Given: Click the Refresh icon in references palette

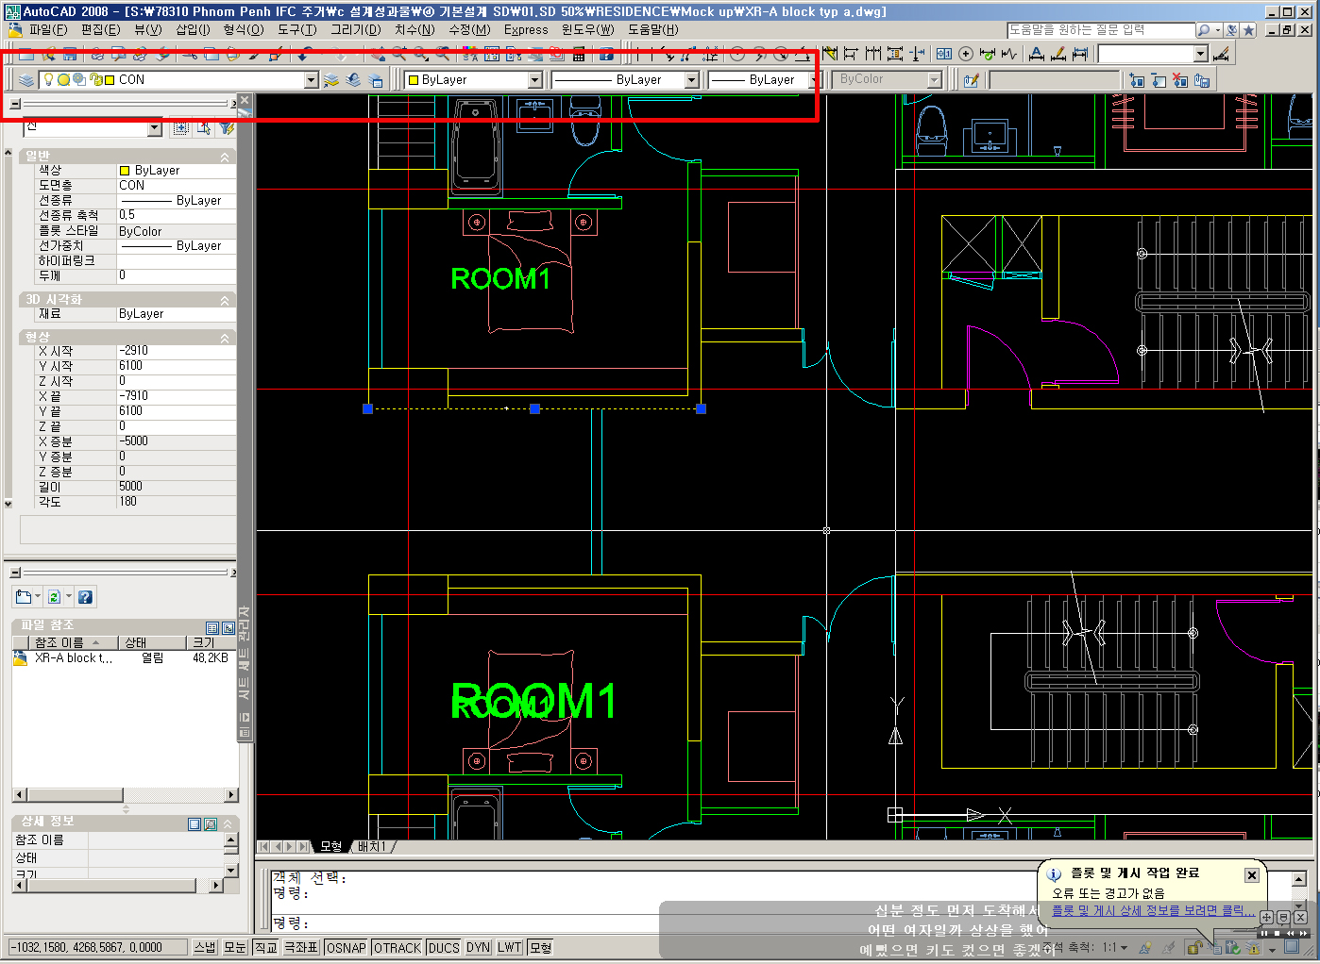Looking at the screenshot, I should 55,597.
